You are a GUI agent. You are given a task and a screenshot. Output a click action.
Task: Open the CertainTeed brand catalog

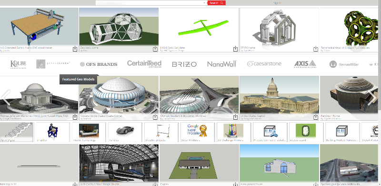pos(144,64)
